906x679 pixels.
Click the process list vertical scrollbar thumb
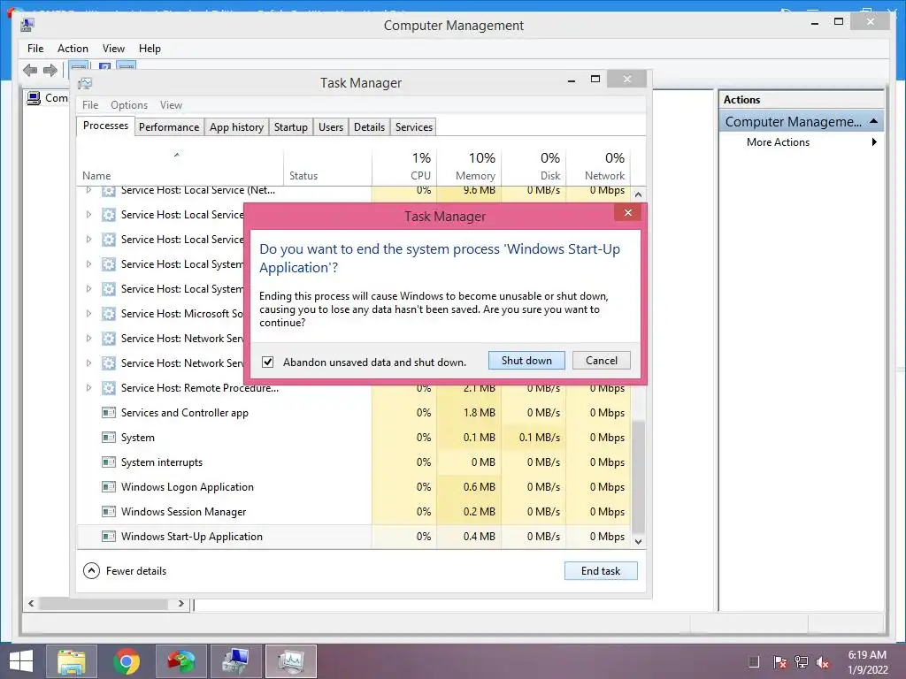tap(639, 477)
